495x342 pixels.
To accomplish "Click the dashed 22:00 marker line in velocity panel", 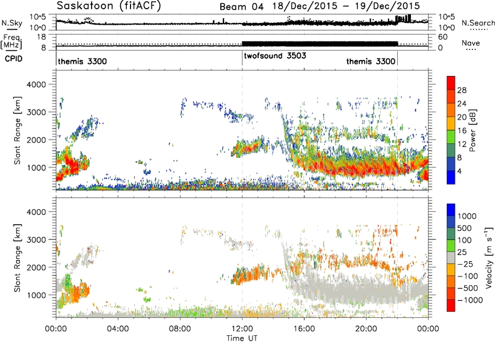I will click(x=397, y=257).
